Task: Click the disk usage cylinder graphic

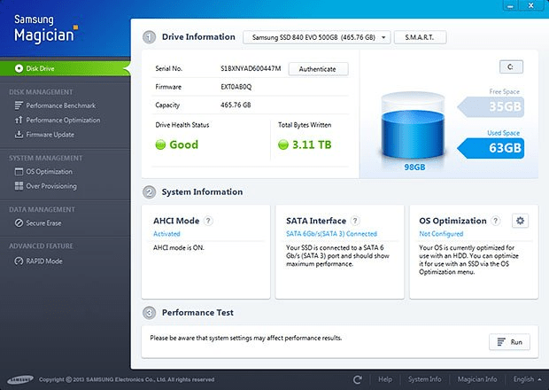Action: click(414, 127)
